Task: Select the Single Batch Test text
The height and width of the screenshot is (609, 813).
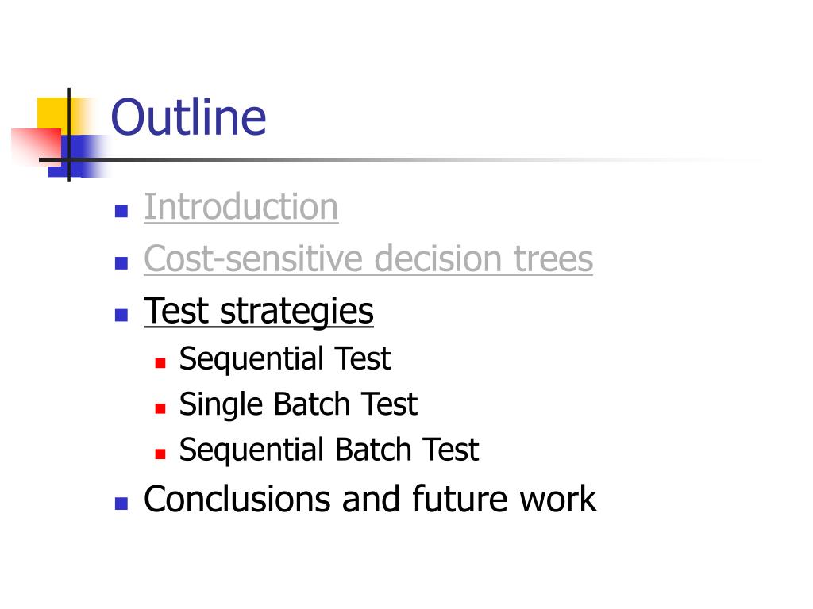Action: click(299, 404)
